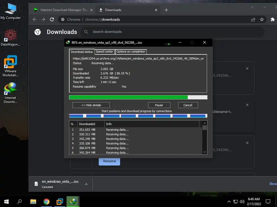Viewport: 277px width, 207px height.
Task: Pause the IDM download
Action: pos(159,105)
